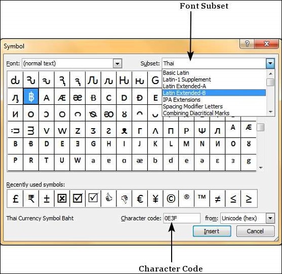Click the highlighted Thai Baht symbol cell
Image resolution: width=282 pixels, height=274 pixels.
pyautogui.click(x=31, y=96)
